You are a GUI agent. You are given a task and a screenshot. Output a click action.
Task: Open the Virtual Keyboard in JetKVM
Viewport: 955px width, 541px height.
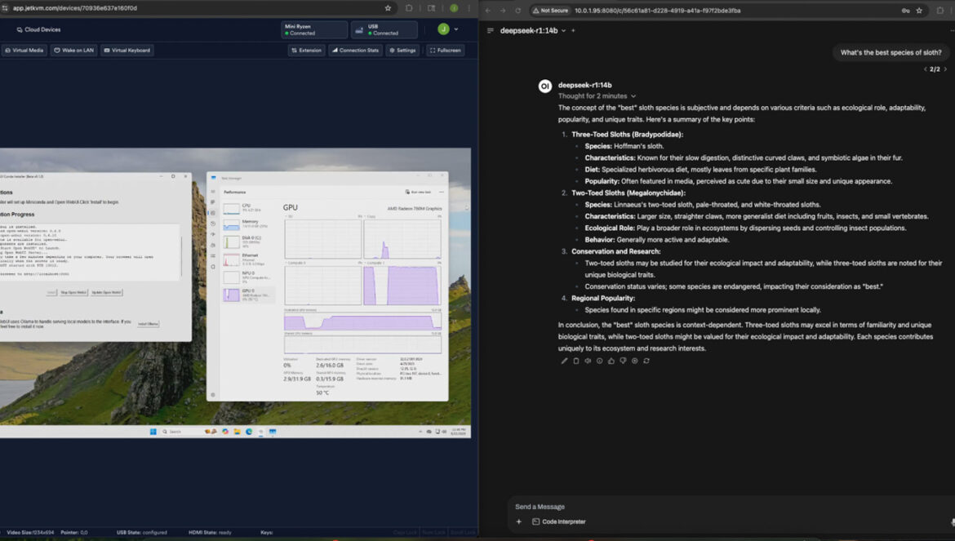pos(127,51)
